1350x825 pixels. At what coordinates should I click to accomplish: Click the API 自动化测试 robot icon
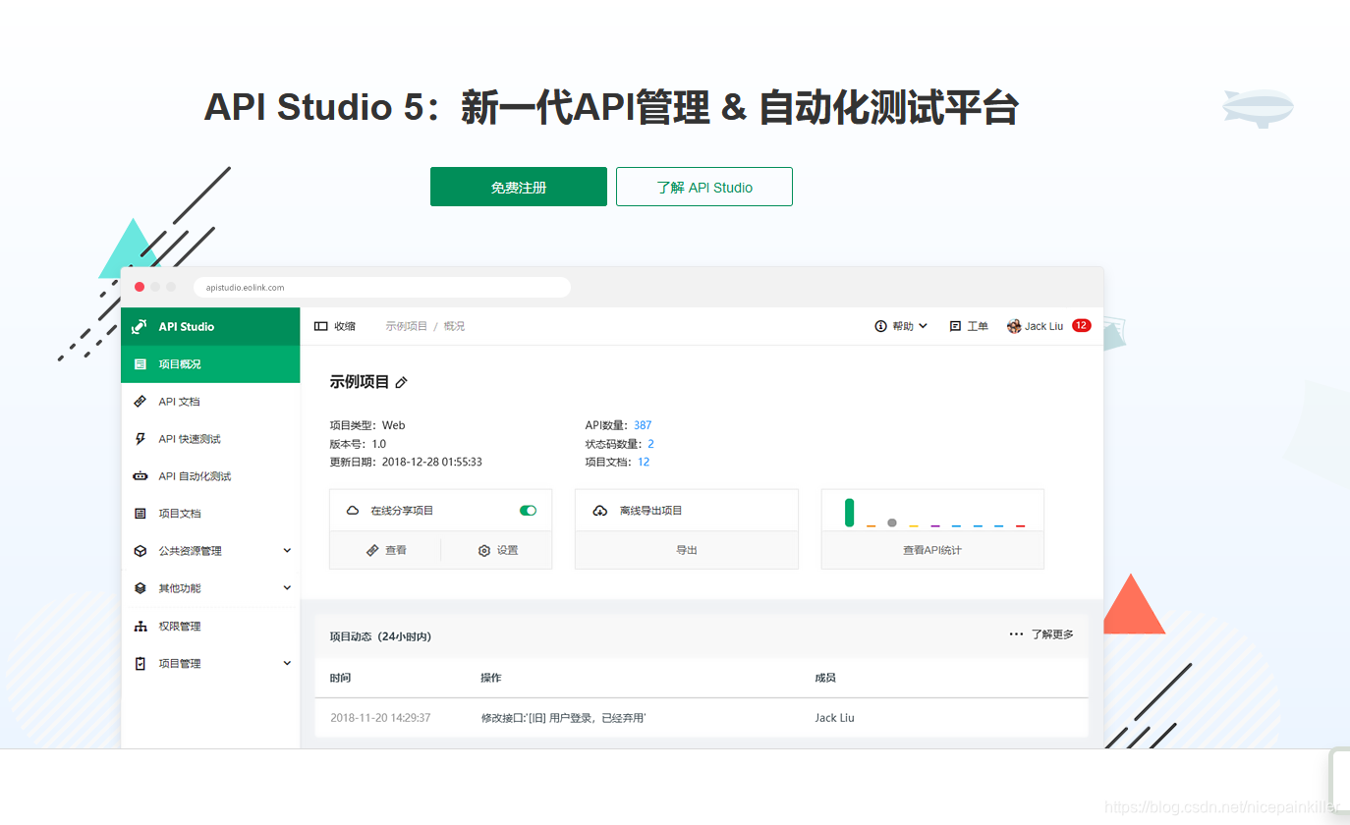[140, 476]
